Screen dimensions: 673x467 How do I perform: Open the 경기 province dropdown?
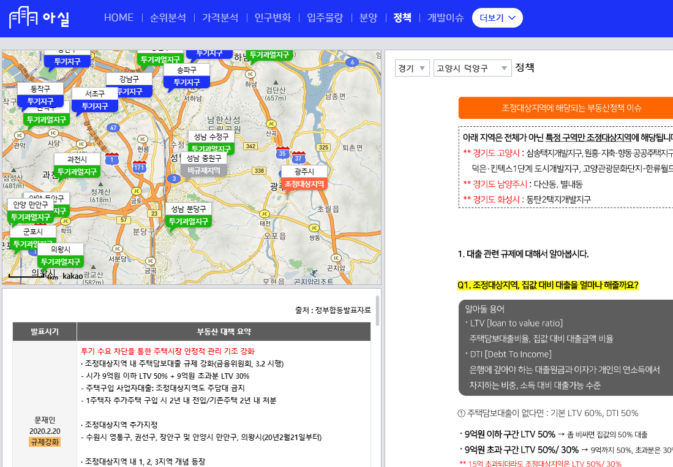pyautogui.click(x=412, y=68)
